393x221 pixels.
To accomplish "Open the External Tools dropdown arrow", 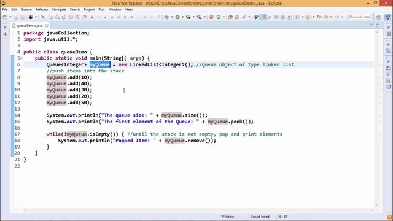I will [204, 17].
